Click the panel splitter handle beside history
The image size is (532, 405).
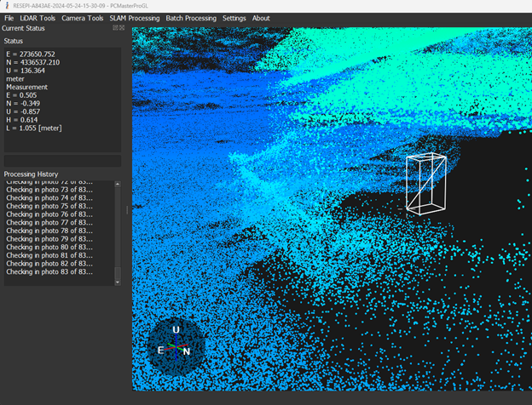(x=127, y=209)
